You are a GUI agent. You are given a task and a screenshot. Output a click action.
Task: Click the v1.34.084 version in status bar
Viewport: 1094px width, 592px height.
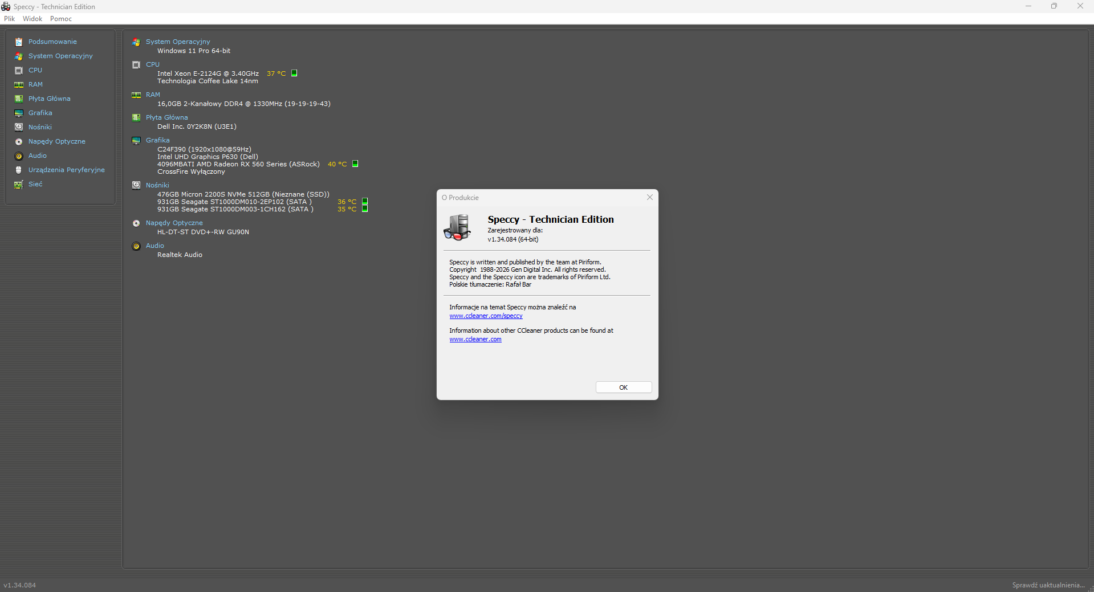20,585
